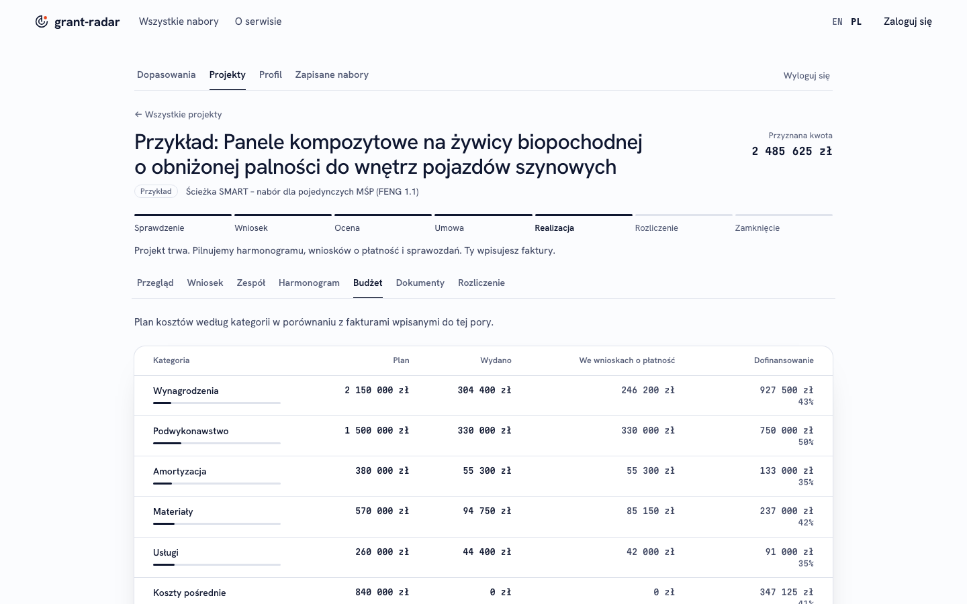967x604 pixels.
Task: Click the Usługi category label
Action: point(166,552)
